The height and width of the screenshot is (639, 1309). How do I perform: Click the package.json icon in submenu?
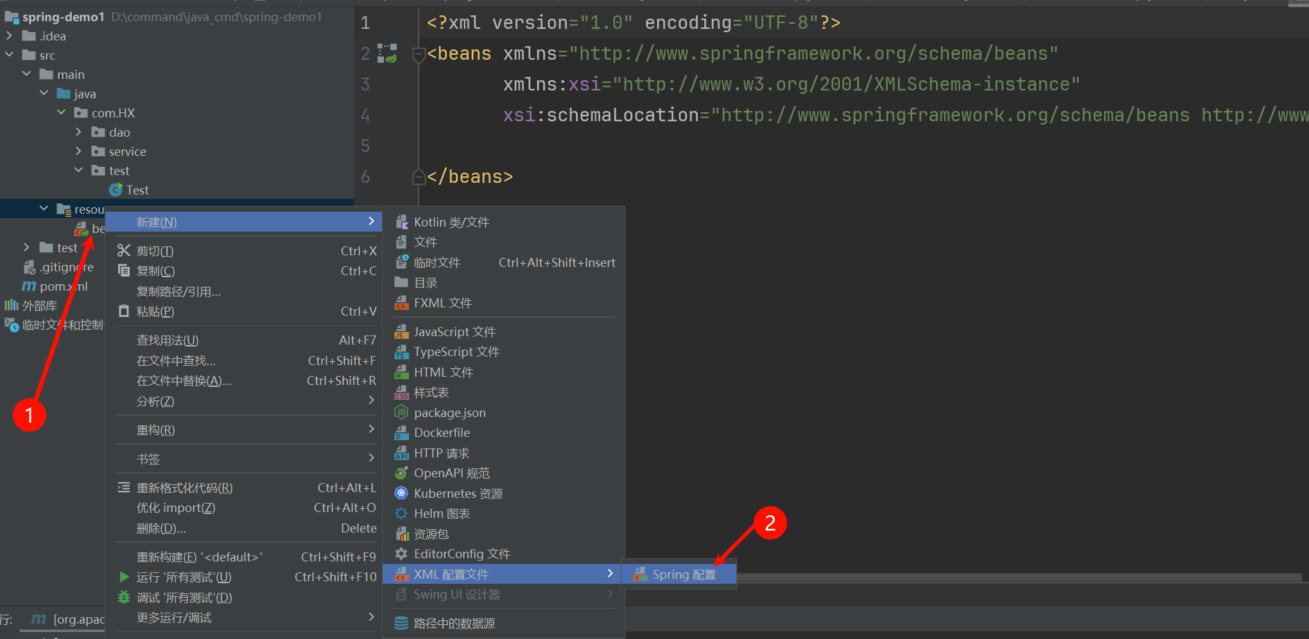pos(401,413)
